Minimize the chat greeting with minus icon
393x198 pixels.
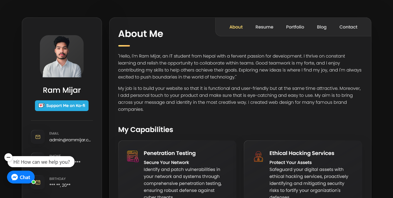coord(8,157)
